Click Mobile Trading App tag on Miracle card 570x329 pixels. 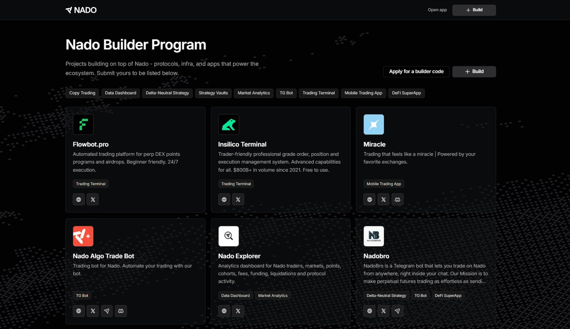click(384, 184)
